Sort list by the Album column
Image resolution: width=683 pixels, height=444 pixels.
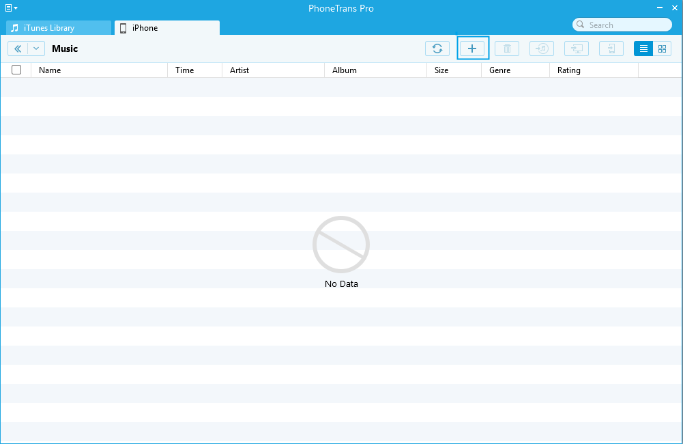click(345, 70)
